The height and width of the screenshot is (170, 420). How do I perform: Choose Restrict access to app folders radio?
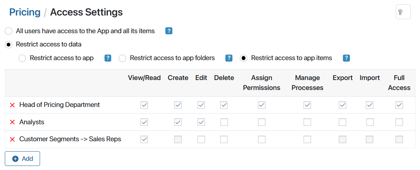pyautogui.click(x=122, y=58)
